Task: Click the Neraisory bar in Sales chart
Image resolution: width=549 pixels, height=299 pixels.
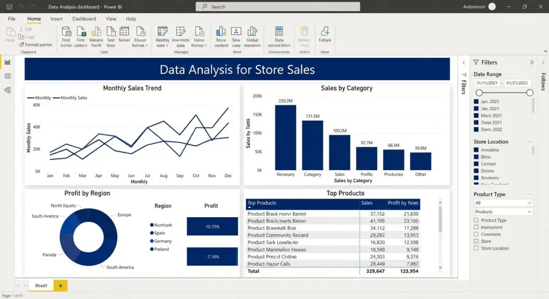Action: click(285, 138)
